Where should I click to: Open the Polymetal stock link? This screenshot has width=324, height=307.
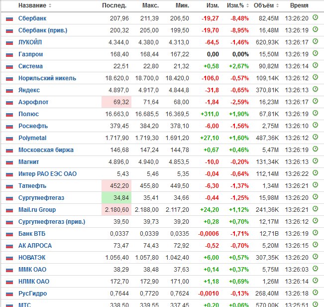coord(32,138)
